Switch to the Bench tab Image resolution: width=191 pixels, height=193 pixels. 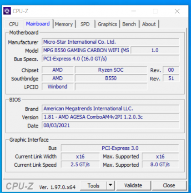coord(129,24)
